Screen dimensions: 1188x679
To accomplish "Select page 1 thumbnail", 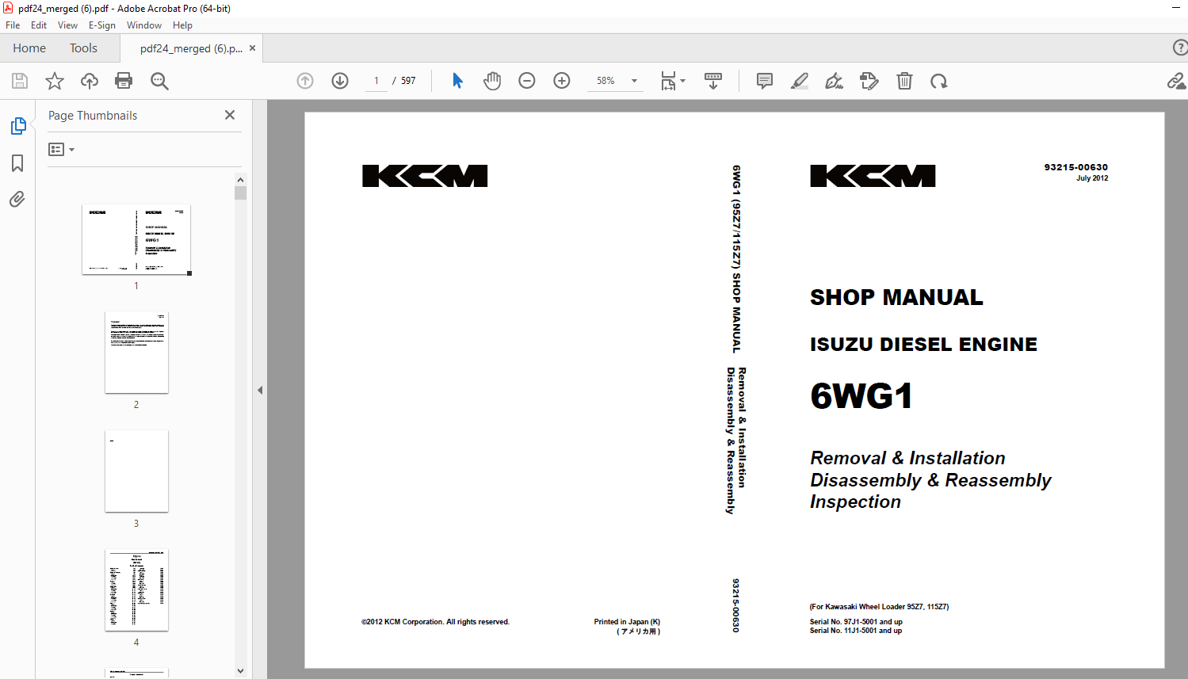I will [x=136, y=239].
